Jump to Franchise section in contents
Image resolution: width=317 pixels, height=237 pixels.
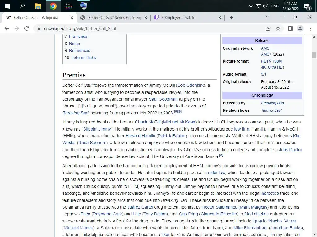pos(78,36)
